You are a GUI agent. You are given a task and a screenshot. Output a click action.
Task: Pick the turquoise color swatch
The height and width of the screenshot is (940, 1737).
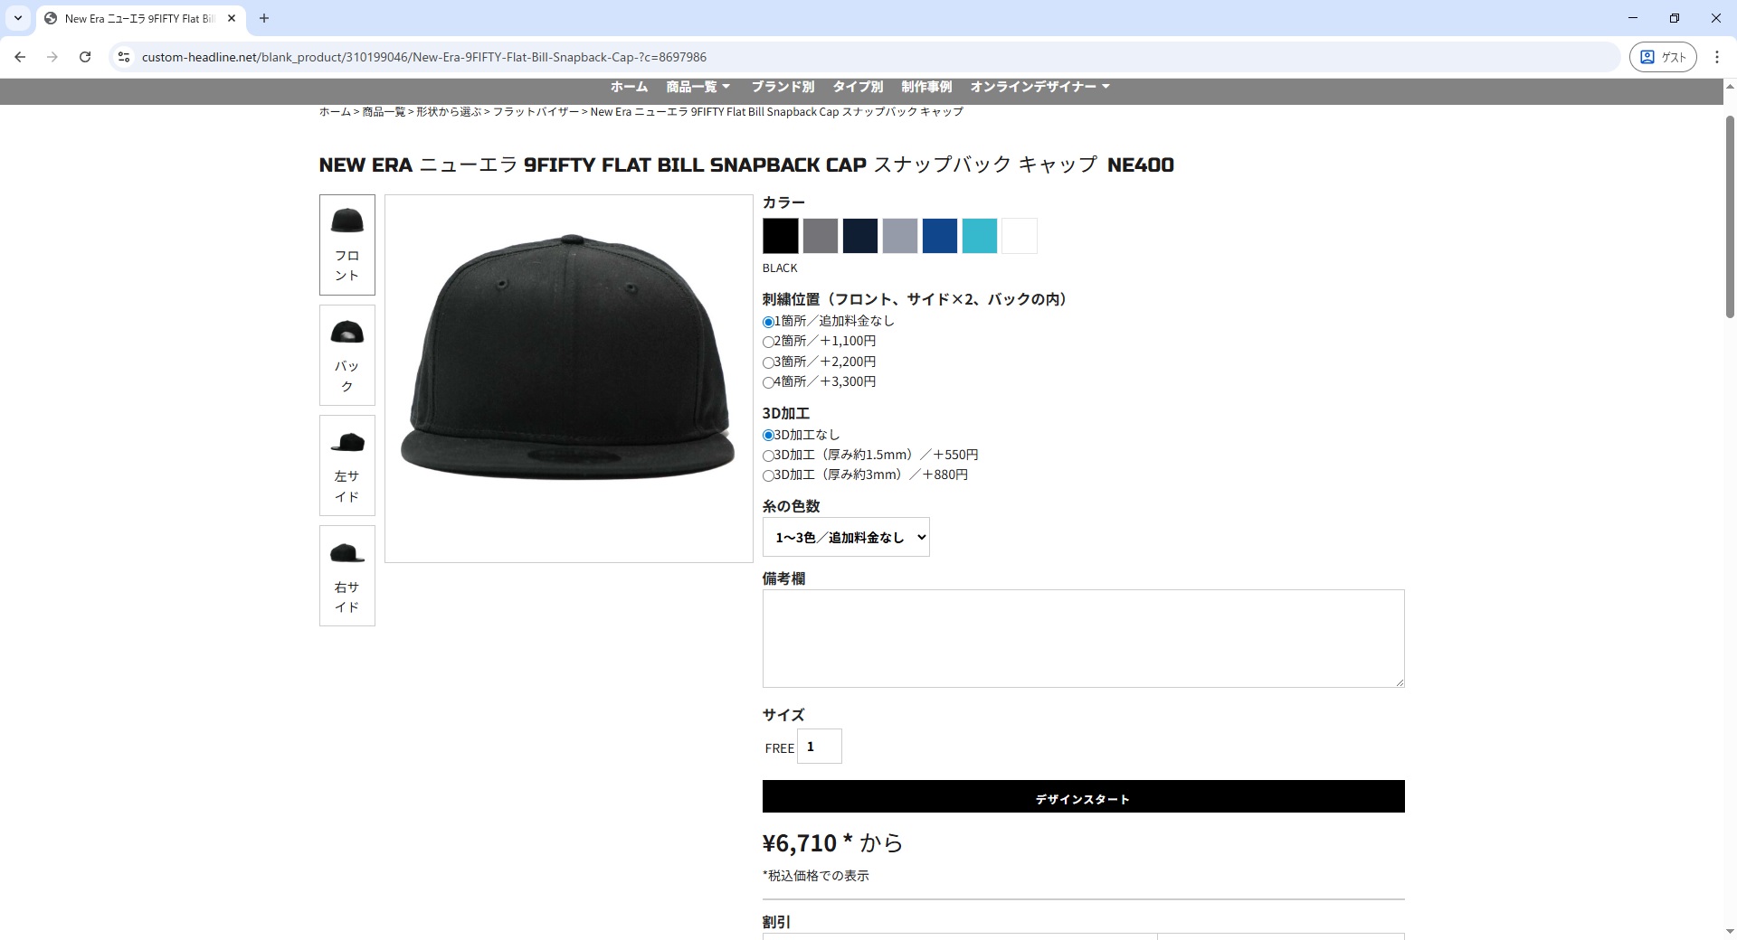coord(980,236)
